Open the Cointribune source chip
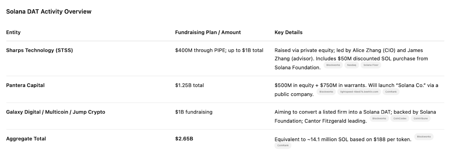Viewport: 454px width, 168px height. 420,119
